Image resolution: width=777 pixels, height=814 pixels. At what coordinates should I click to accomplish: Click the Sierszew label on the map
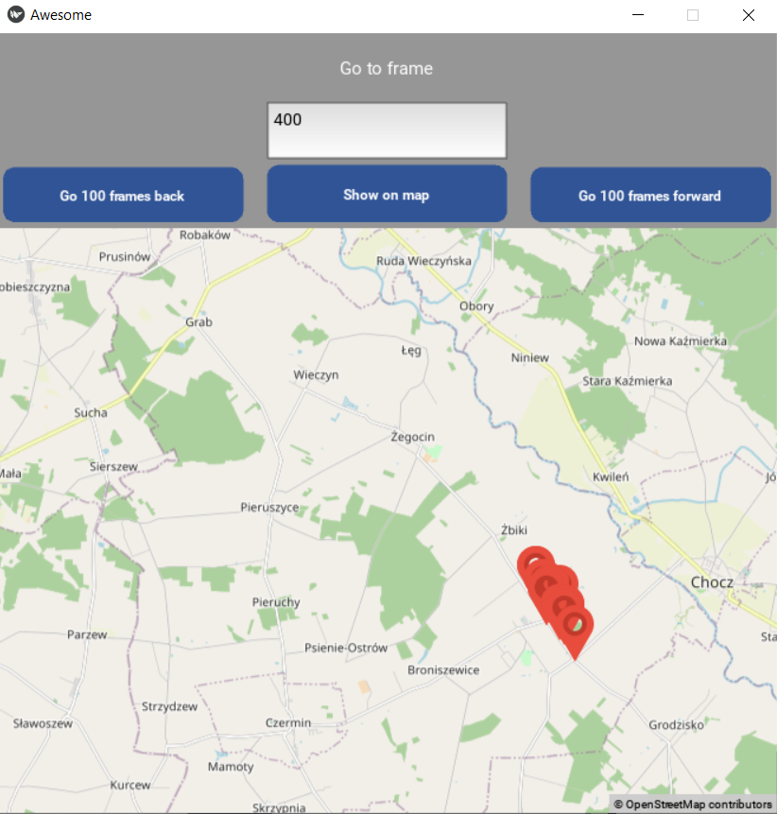pyautogui.click(x=113, y=467)
